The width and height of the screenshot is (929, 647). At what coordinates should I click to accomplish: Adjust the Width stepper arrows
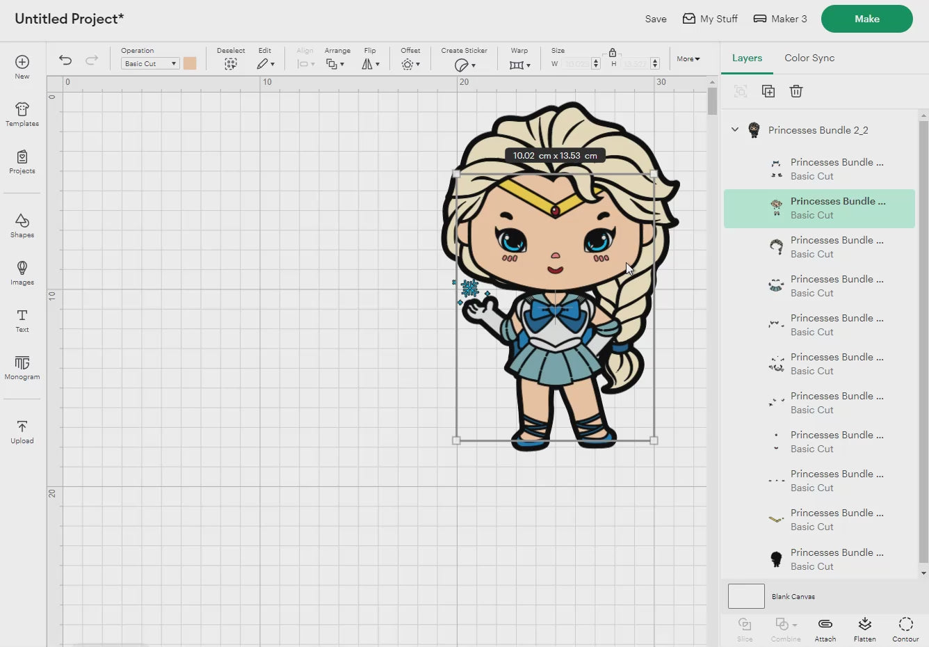(x=596, y=63)
